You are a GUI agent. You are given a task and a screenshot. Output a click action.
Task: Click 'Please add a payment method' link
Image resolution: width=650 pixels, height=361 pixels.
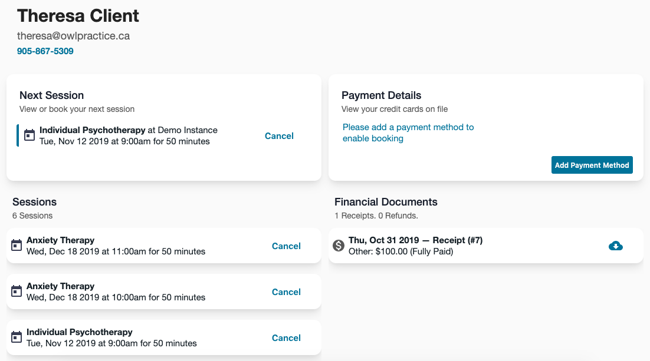tap(408, 133)
